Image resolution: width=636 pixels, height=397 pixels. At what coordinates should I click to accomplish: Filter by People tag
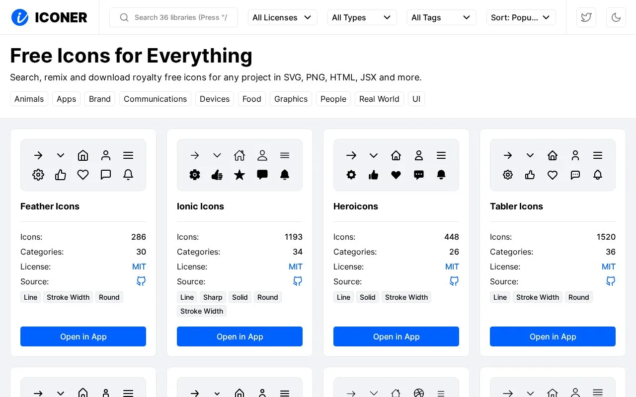(x=333, y=99)
